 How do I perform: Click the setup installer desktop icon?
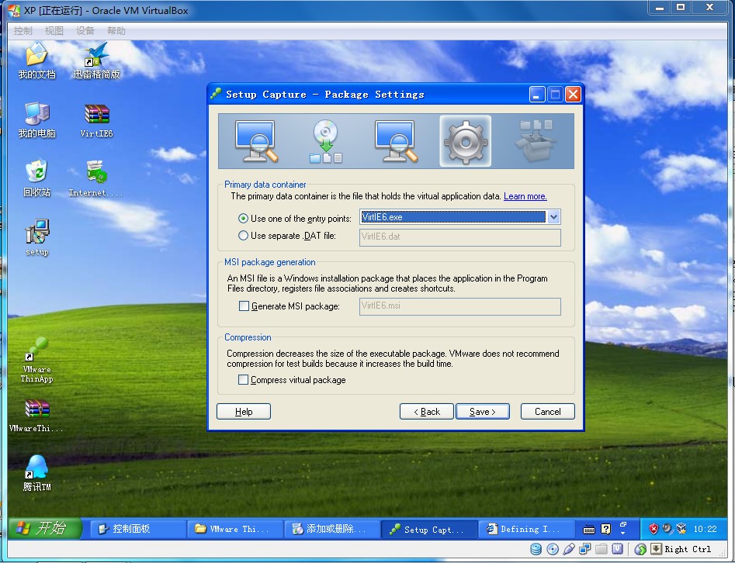tap(37, 237)
